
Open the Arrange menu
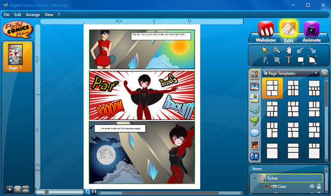(33, 14)
